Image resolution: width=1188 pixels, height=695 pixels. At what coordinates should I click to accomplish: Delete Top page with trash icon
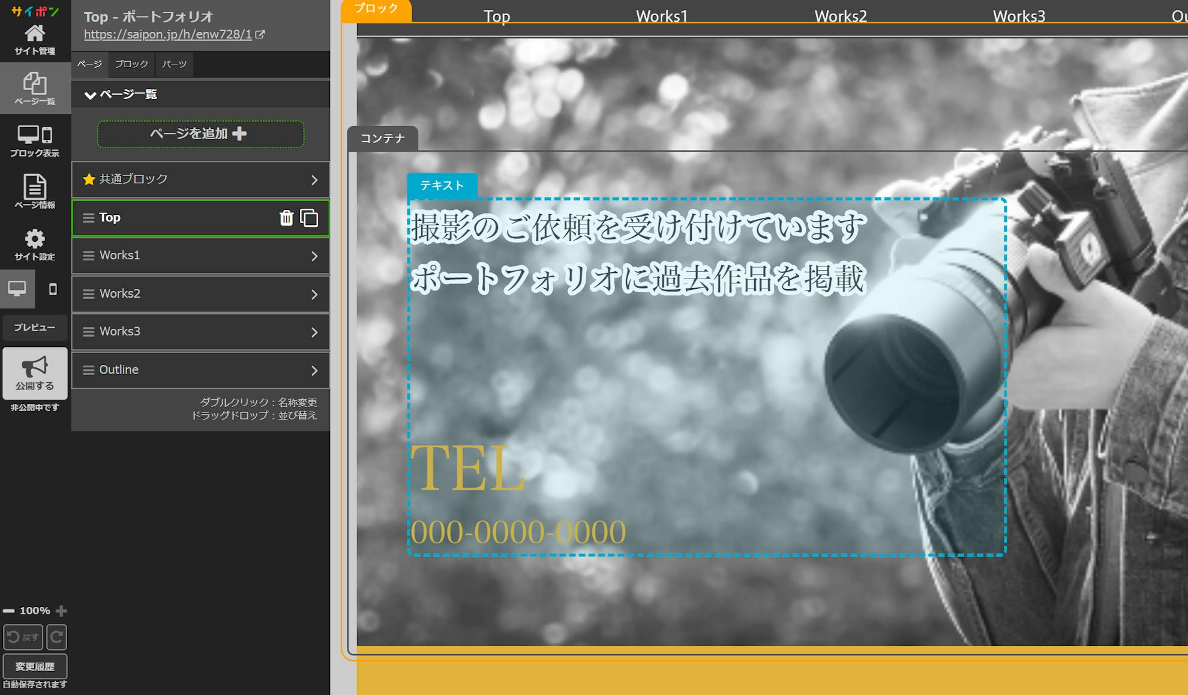click(286, 218)
